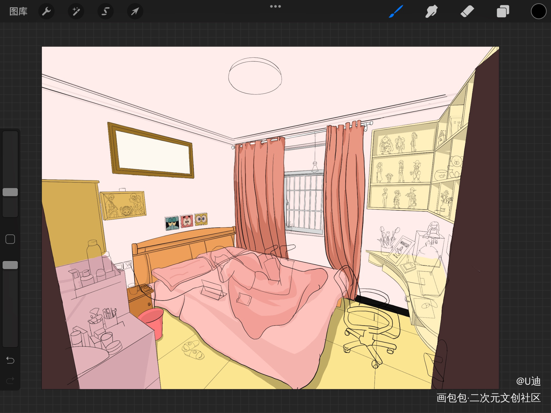Open the Adjustments magic wand menu
Screen dimensions: 551x413
(x=76, y=12)
